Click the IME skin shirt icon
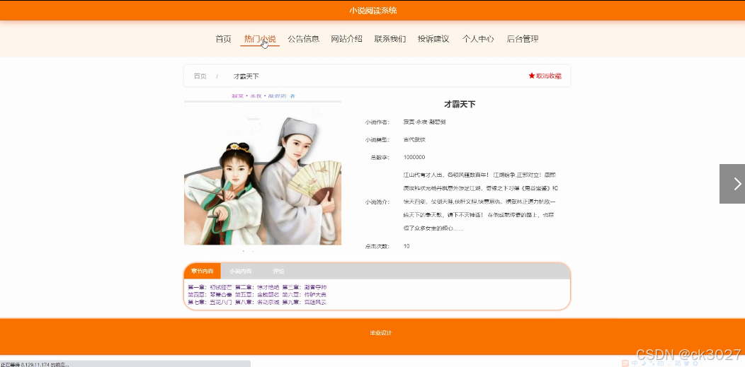Viewport: 745px width, 367px height. coord(686,363)
